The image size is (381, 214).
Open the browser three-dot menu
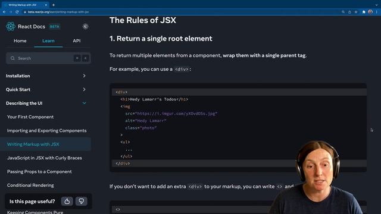click(377, 12)
